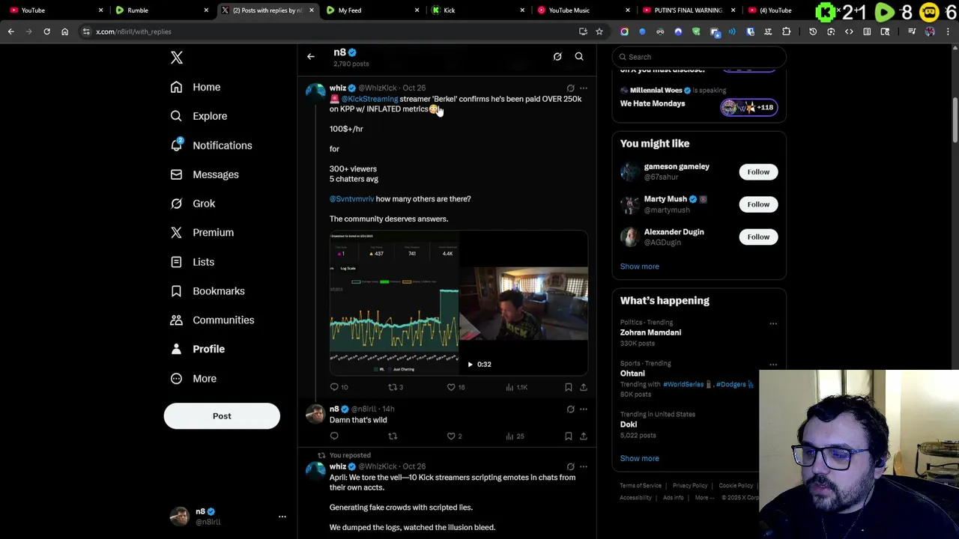Click the browser address bar

click(330, 31)
